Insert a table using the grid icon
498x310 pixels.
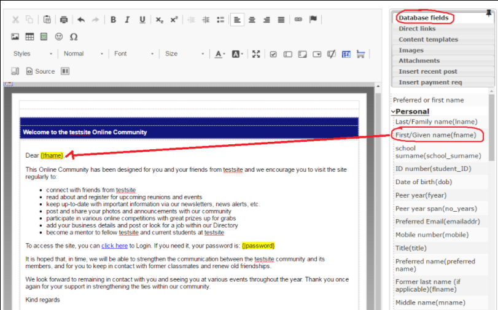click(x=29, y=37)
